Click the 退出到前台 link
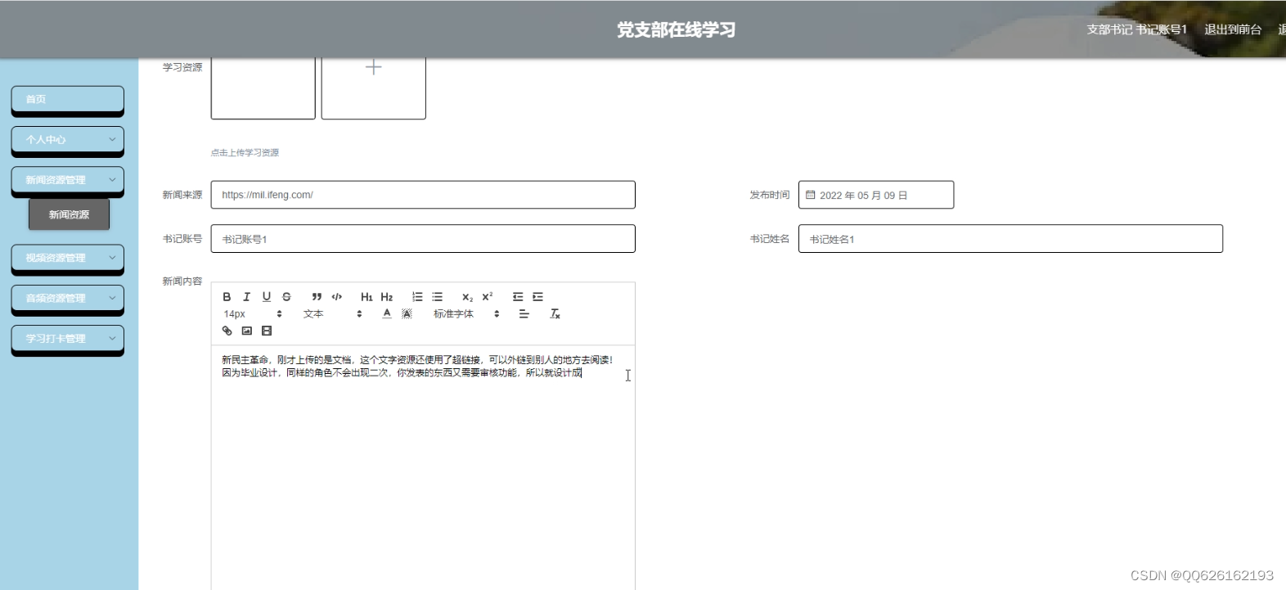Screen dimensions: 1286x590 click(1233, 29)
